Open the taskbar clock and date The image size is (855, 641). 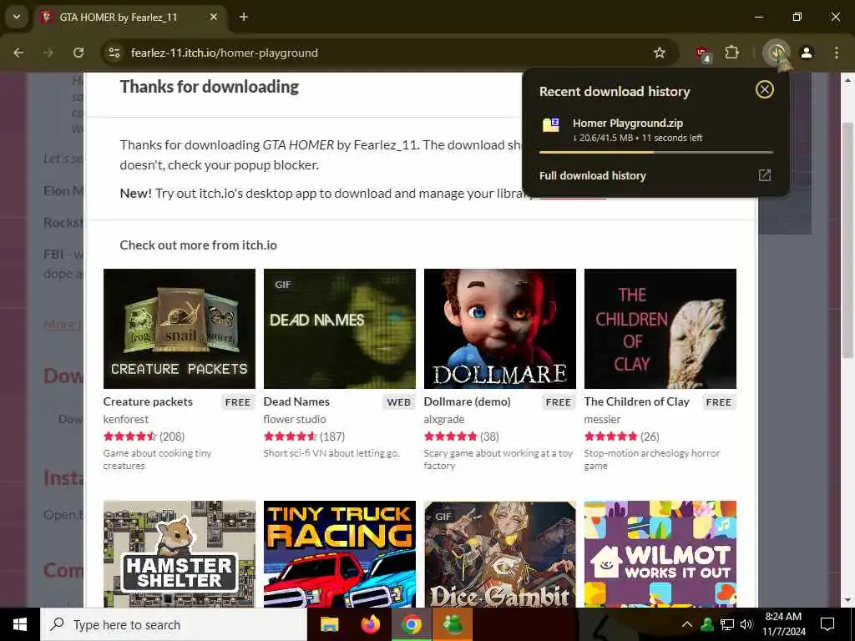point(784,624)
